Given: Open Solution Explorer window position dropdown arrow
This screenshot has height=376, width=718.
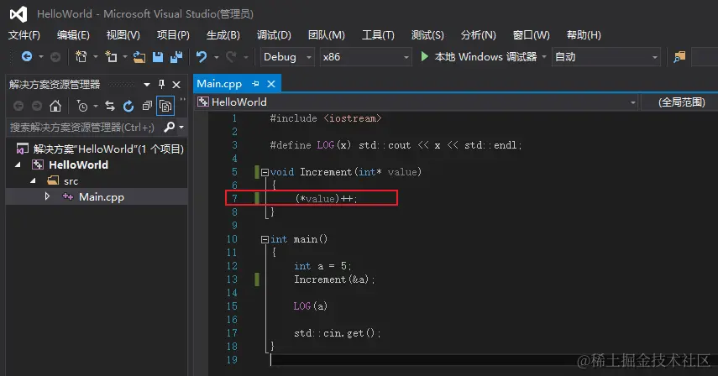Looking at the screenshot, I should [146, 85].
